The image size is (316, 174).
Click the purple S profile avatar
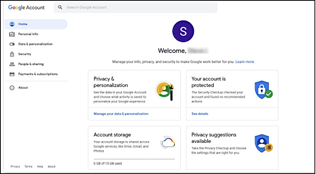(183, 31)
